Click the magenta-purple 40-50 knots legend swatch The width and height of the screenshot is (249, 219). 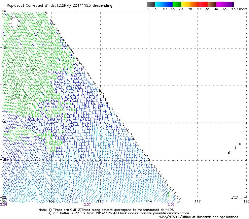pyautogui.click(x=225, y=4)
